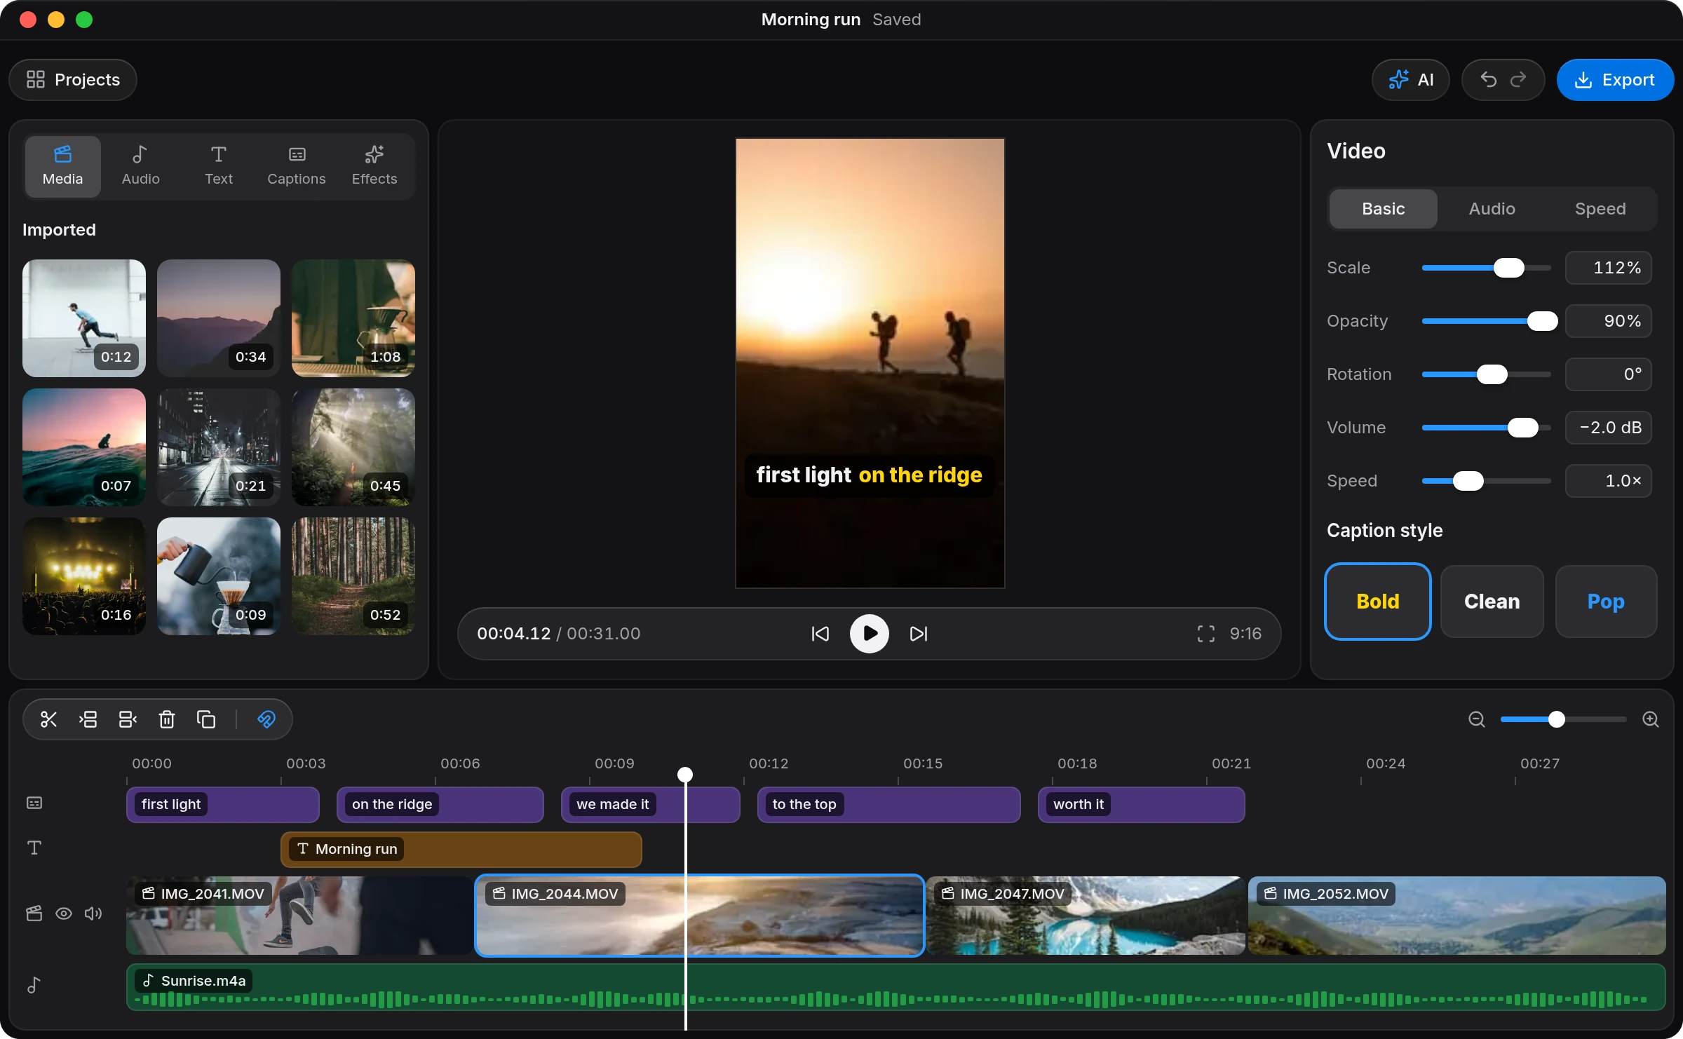The height and width of the screenshot is (1039, 1683).
Task: Open the Projects view
Action: pos(73,80)
